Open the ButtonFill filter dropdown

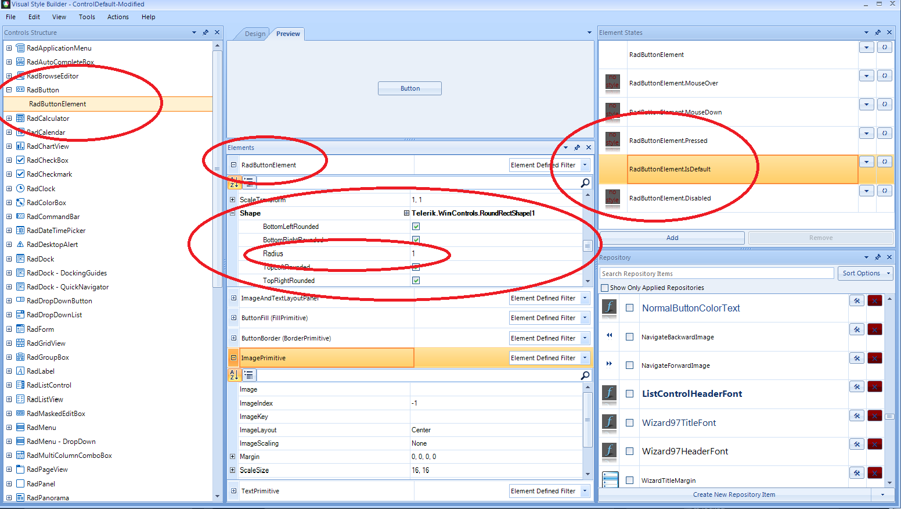(x=585, y=318)
